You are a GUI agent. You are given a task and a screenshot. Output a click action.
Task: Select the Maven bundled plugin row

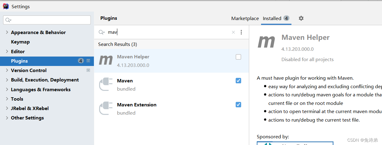point(171,85)
